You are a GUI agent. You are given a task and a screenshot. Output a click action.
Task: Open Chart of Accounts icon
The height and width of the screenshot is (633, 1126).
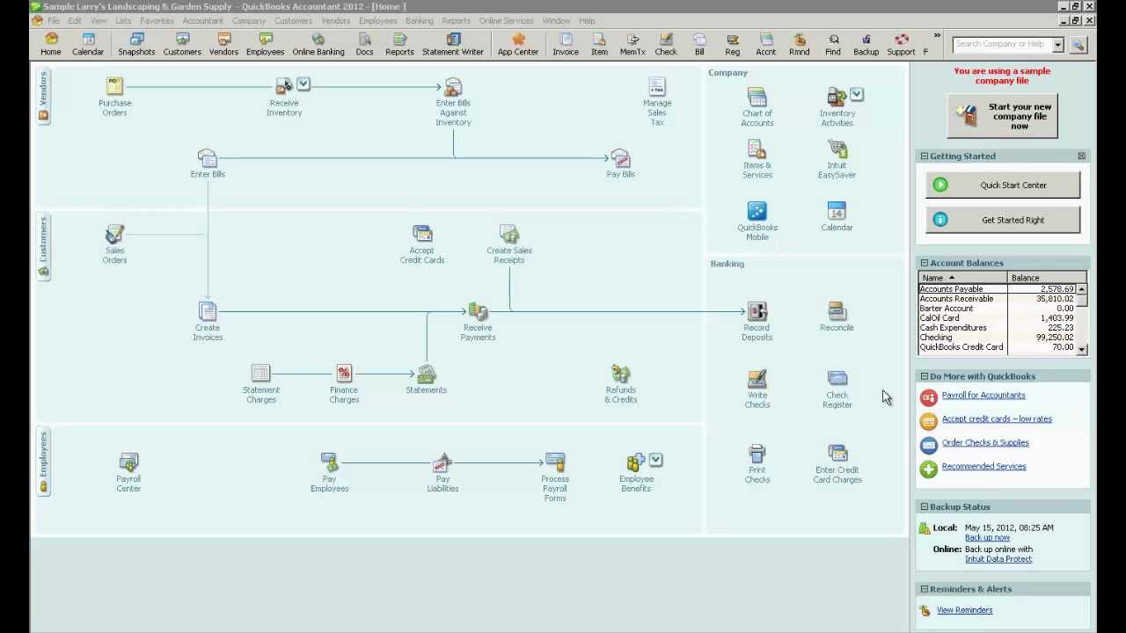(x=757, y=97)
